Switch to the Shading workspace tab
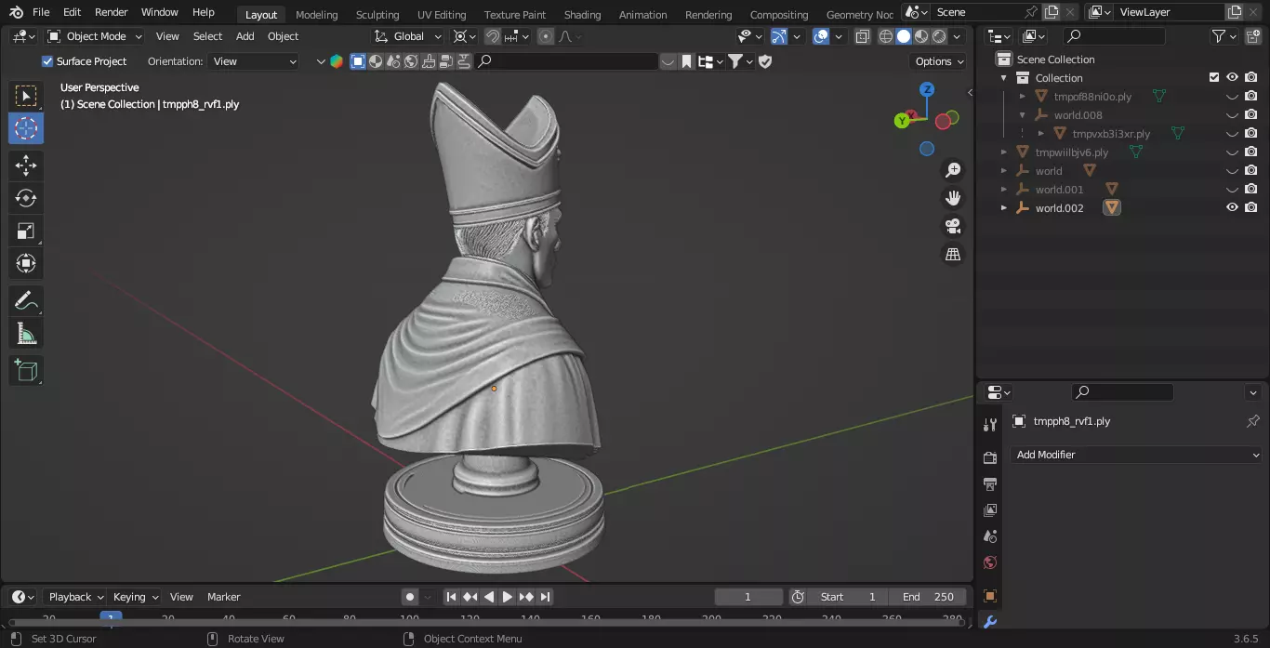 582,15
